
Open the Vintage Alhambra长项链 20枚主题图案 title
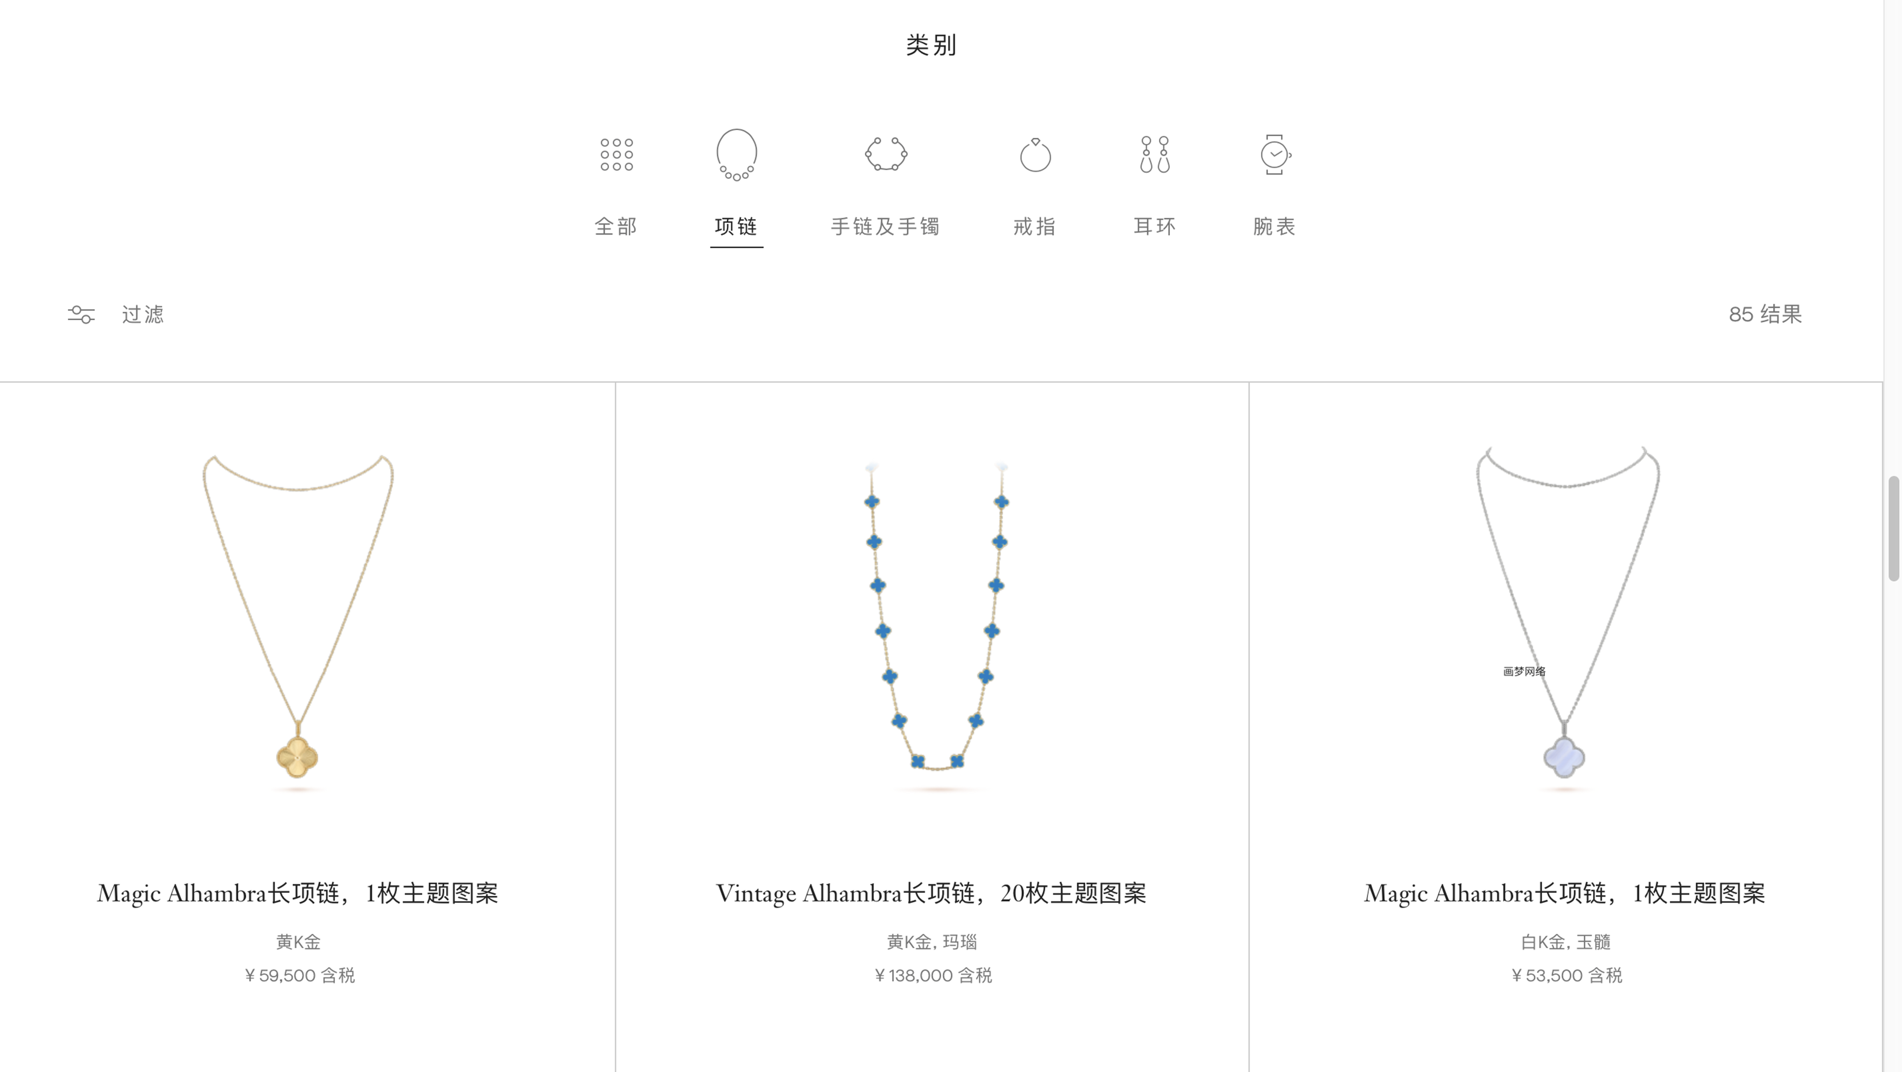931,893
